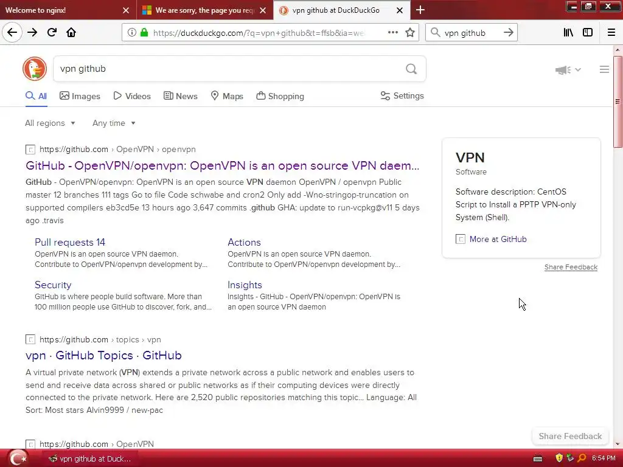Close the vpn github DuckDuckGo tab
Viewport: 623px width, 467px height.
tap(400, 10)
